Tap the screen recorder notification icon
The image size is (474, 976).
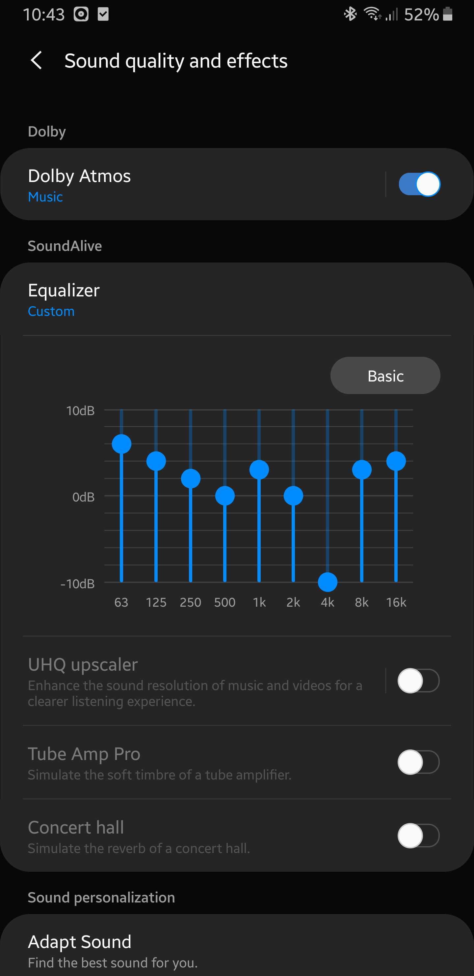81,15
